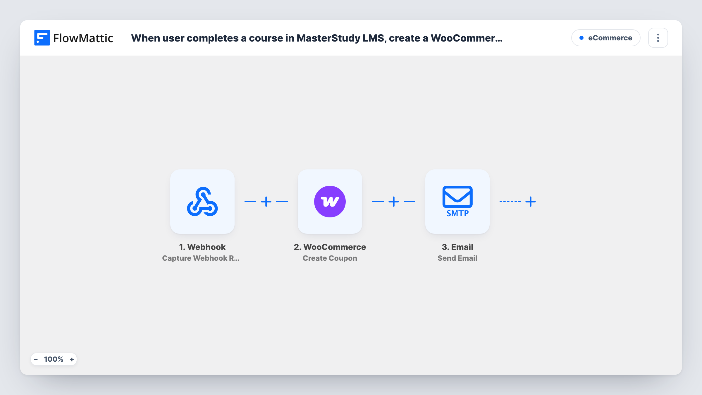Click the workflow title text
702x395 pixels.
(x=317, y=38)
